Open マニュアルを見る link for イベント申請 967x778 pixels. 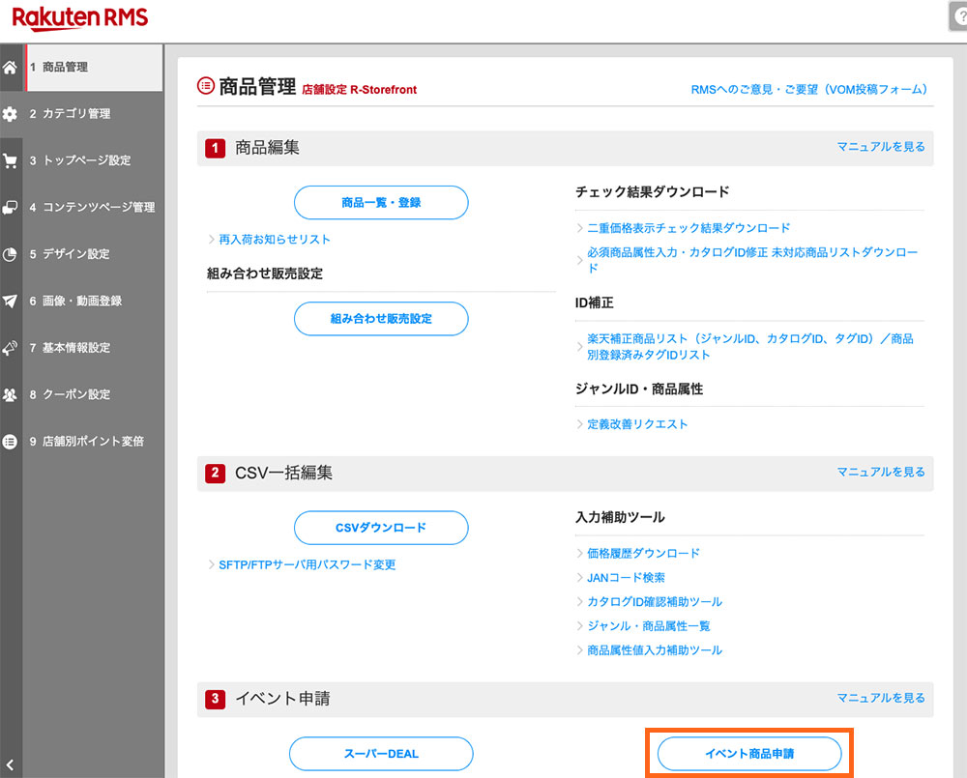[881, 697]
